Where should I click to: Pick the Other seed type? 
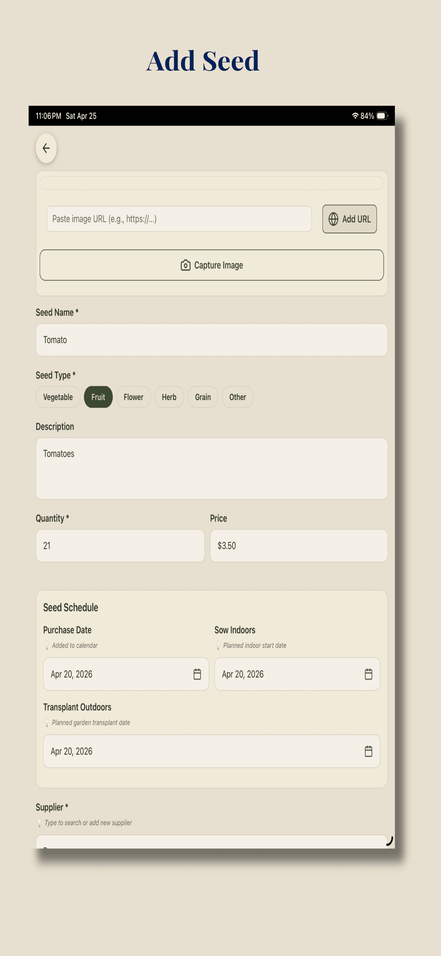tap(237, 397)
